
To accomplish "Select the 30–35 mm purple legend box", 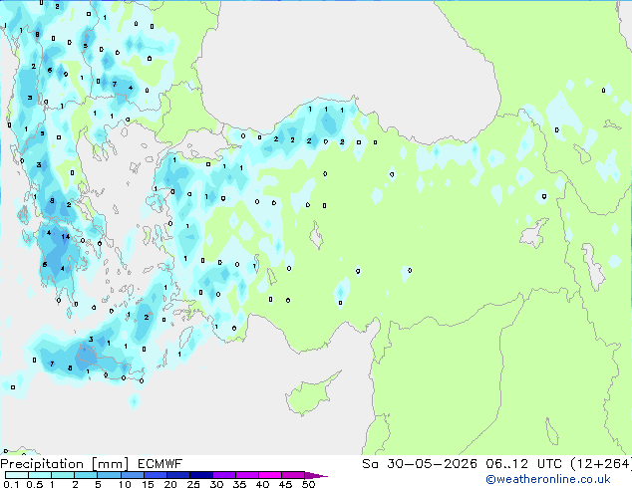I will pyautogui.click(x=224, y=475).
